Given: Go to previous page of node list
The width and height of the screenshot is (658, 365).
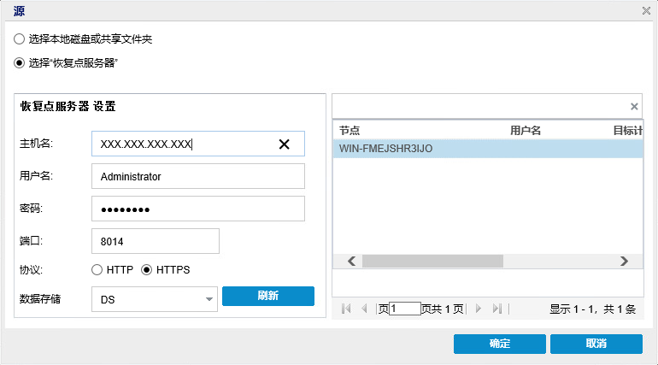Looking at the screenshot, I should click(364, 309).
